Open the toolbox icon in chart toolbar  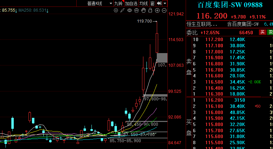[136, 11]
